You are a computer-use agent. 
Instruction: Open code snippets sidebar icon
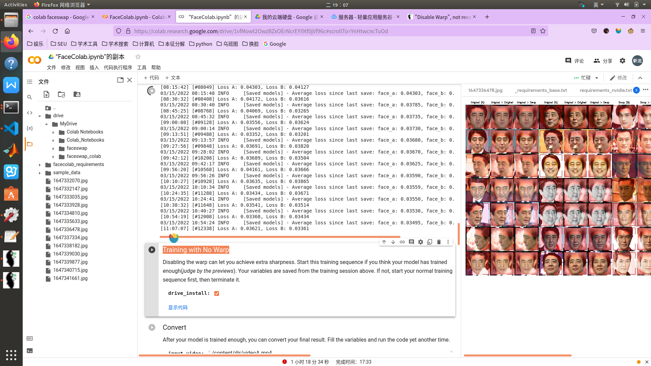click(x=30, y=113)
